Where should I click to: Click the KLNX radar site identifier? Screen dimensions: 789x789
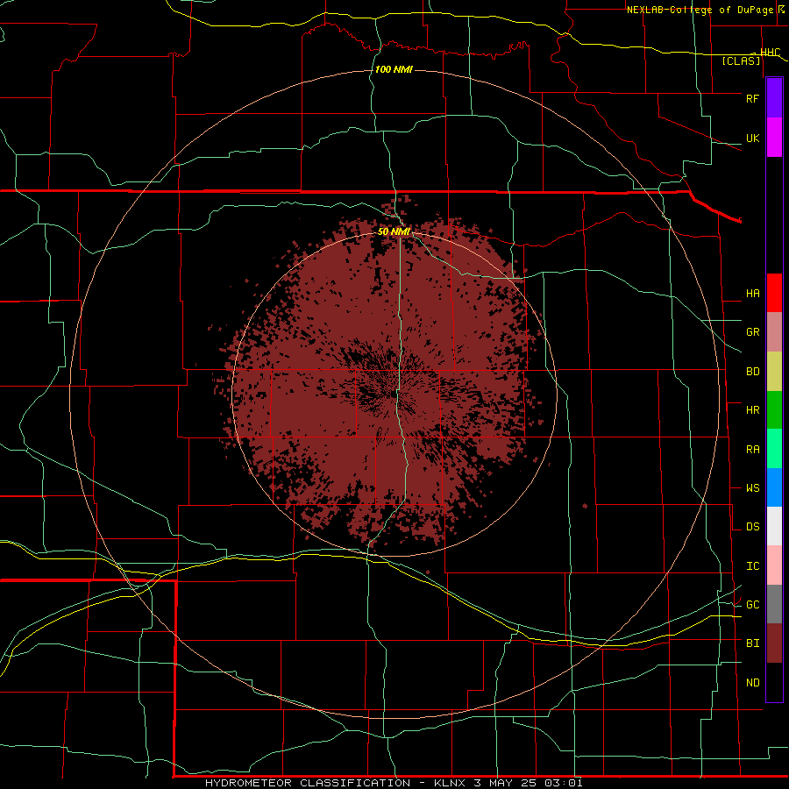450,783
